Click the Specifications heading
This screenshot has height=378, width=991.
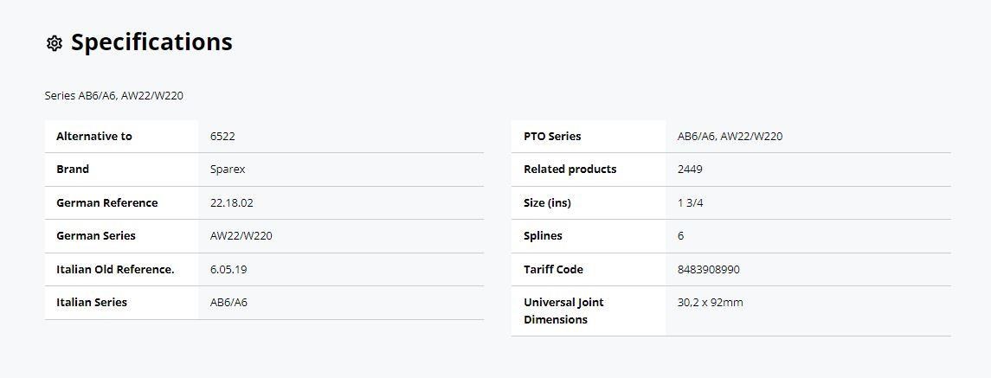(x=151, y=42)
